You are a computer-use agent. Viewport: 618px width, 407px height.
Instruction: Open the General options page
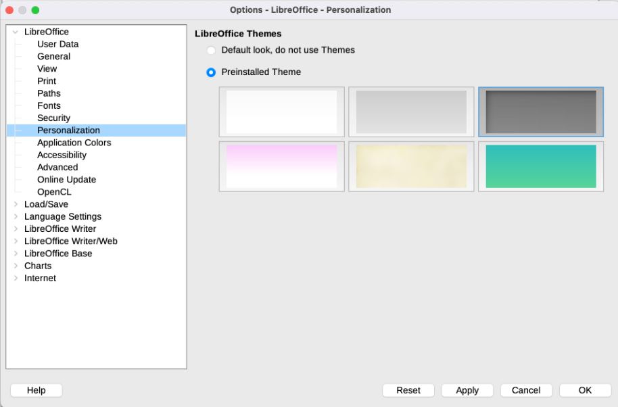point(53,56)
